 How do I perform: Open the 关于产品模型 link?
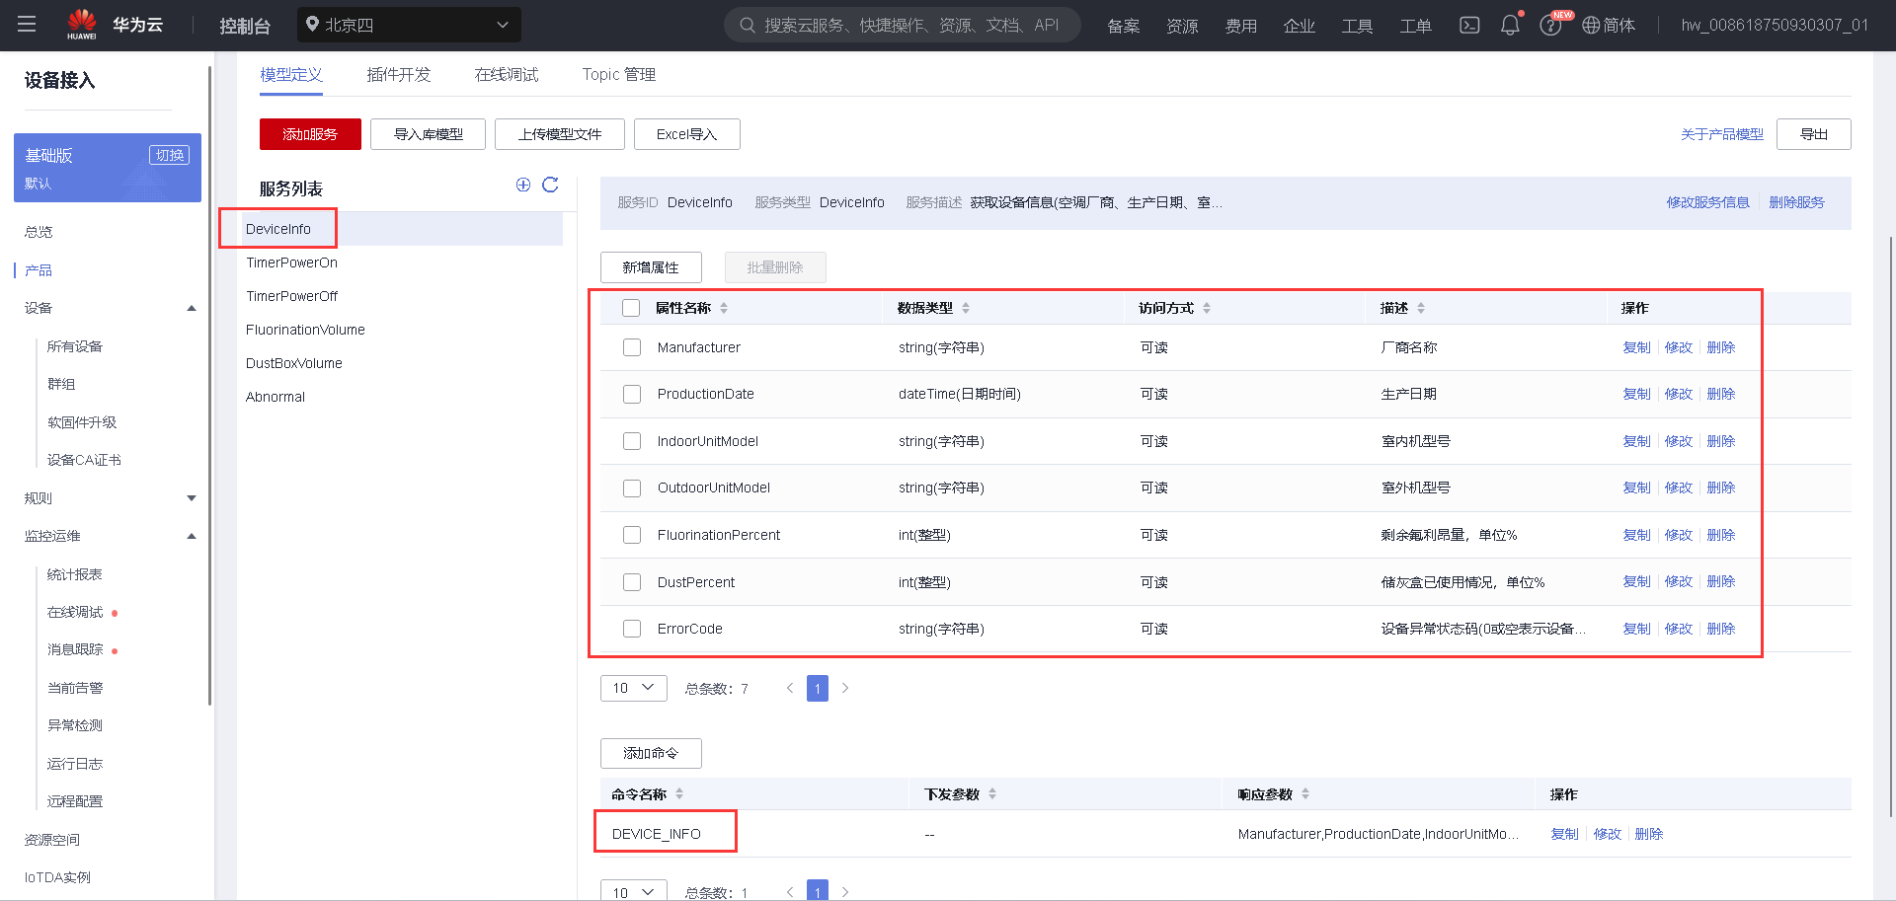click(x=1722, y=134)
